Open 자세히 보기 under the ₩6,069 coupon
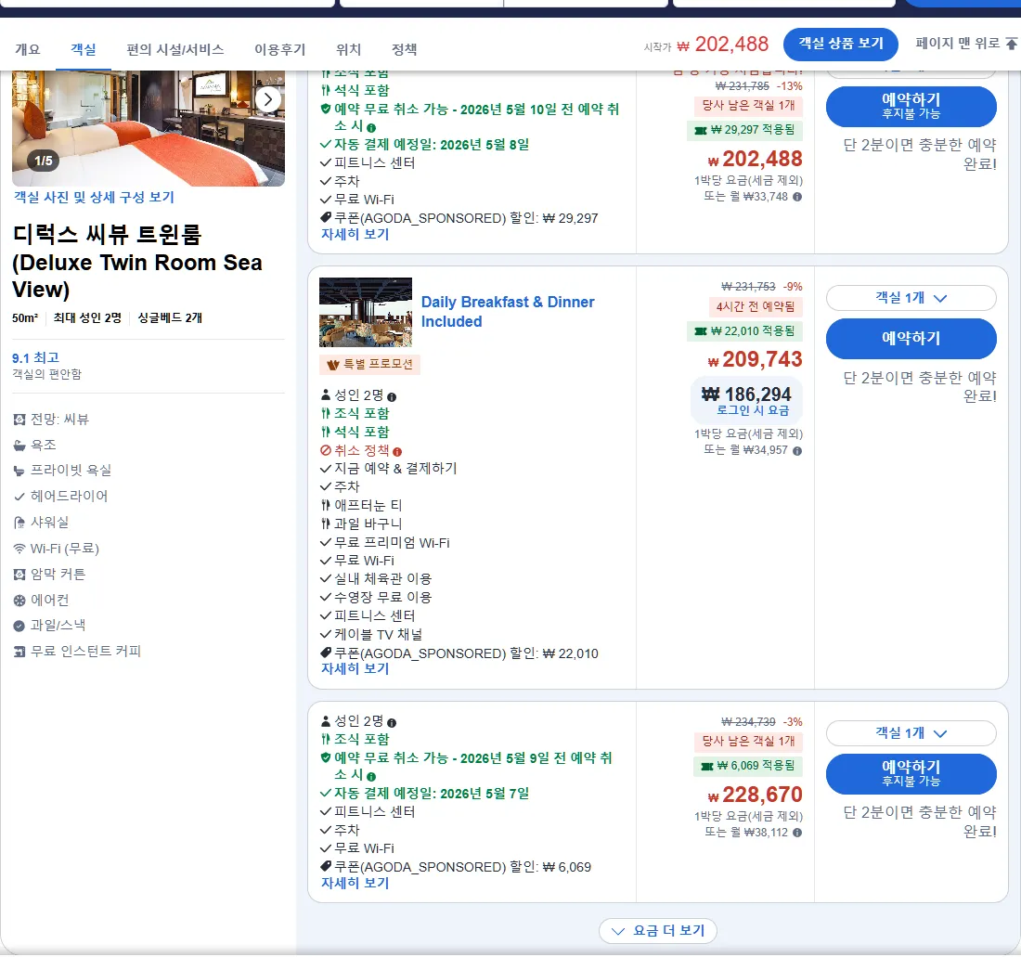 [355, 884]
